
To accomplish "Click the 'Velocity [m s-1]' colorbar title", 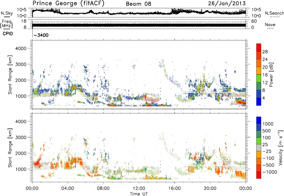I will 280,148.
